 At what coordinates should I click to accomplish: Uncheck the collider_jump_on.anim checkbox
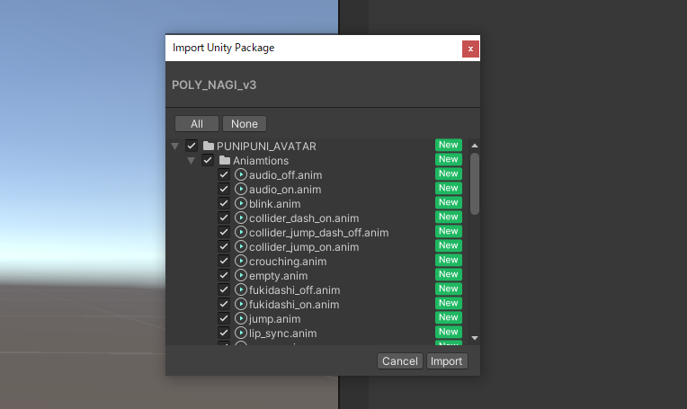pos(224,246)
